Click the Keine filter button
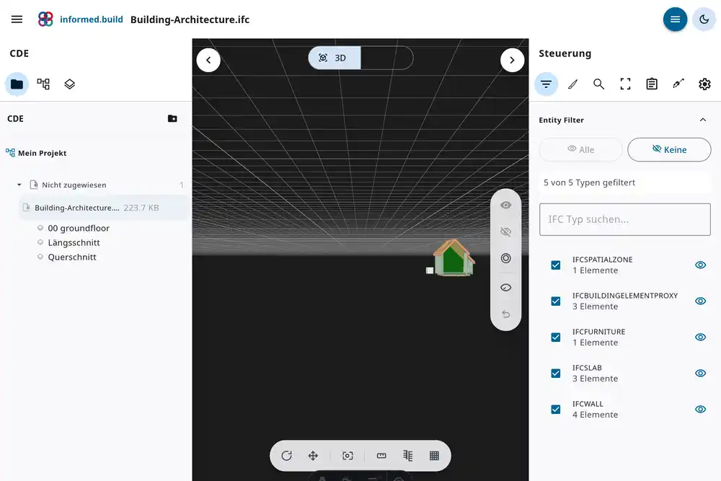 (x=669, y=149)
